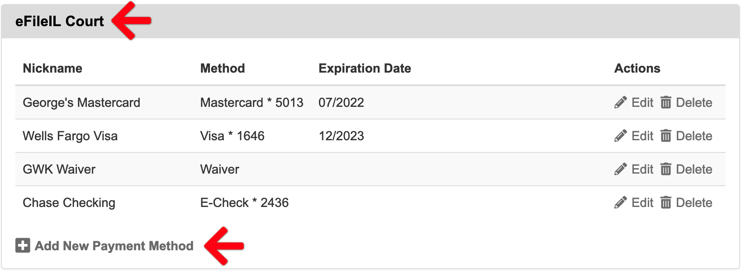The width and height of the screenshot is (741, 271).
Task: Click the pencil icon for Chase Checking
Action: (x=620, y=202)
